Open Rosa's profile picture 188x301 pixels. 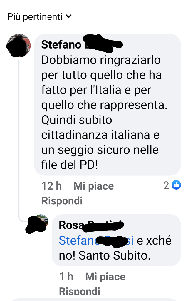click(x=37, y=224)
